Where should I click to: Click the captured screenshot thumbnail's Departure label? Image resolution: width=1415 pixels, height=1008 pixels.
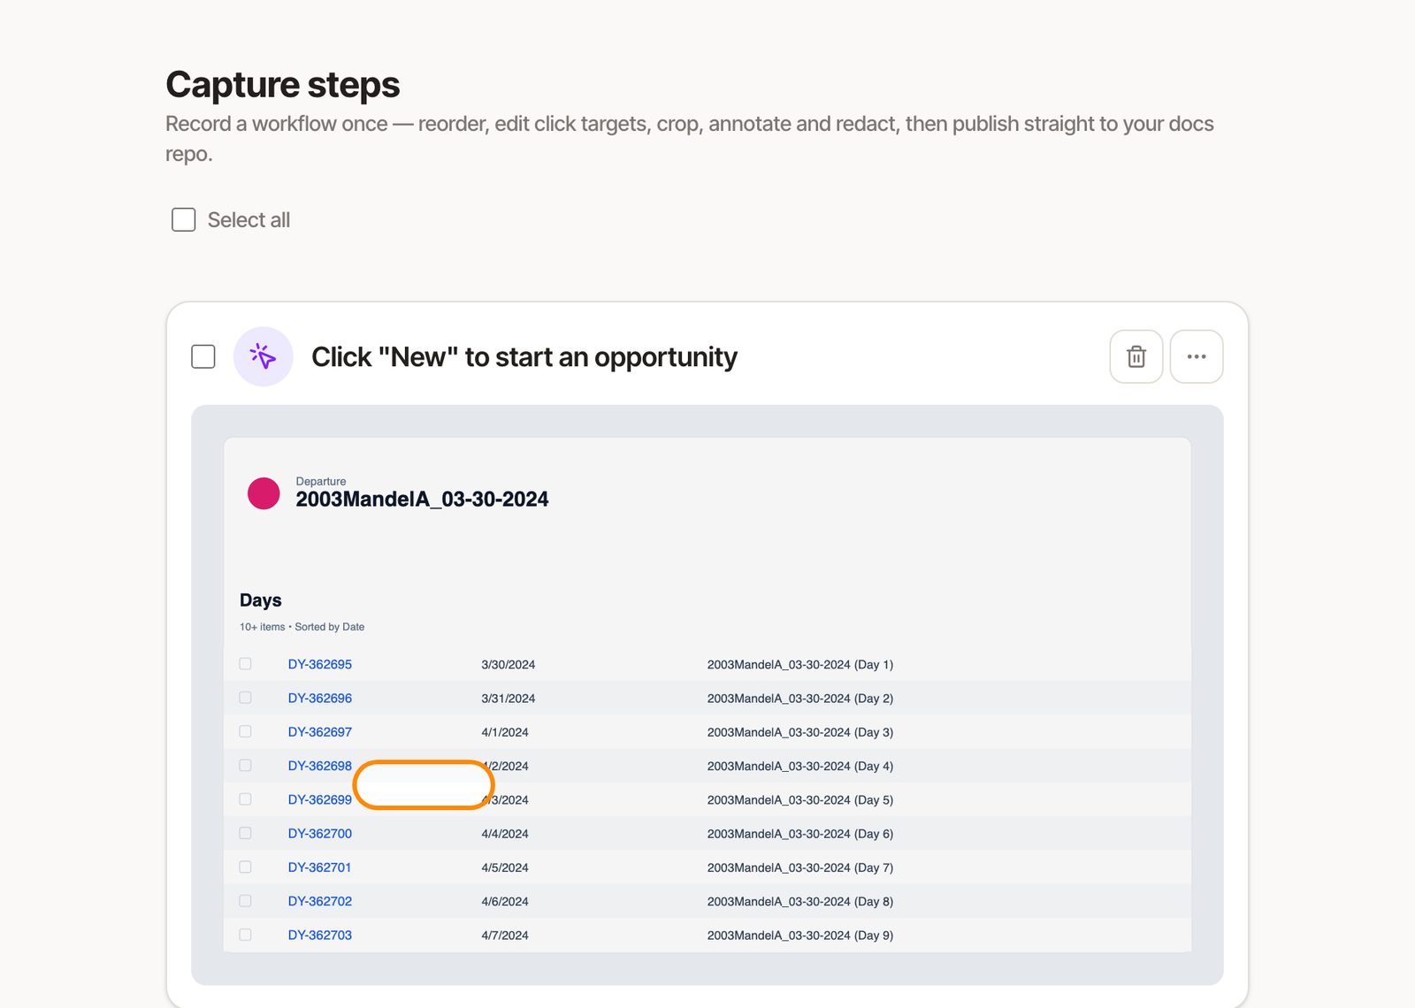click(320, 481)
